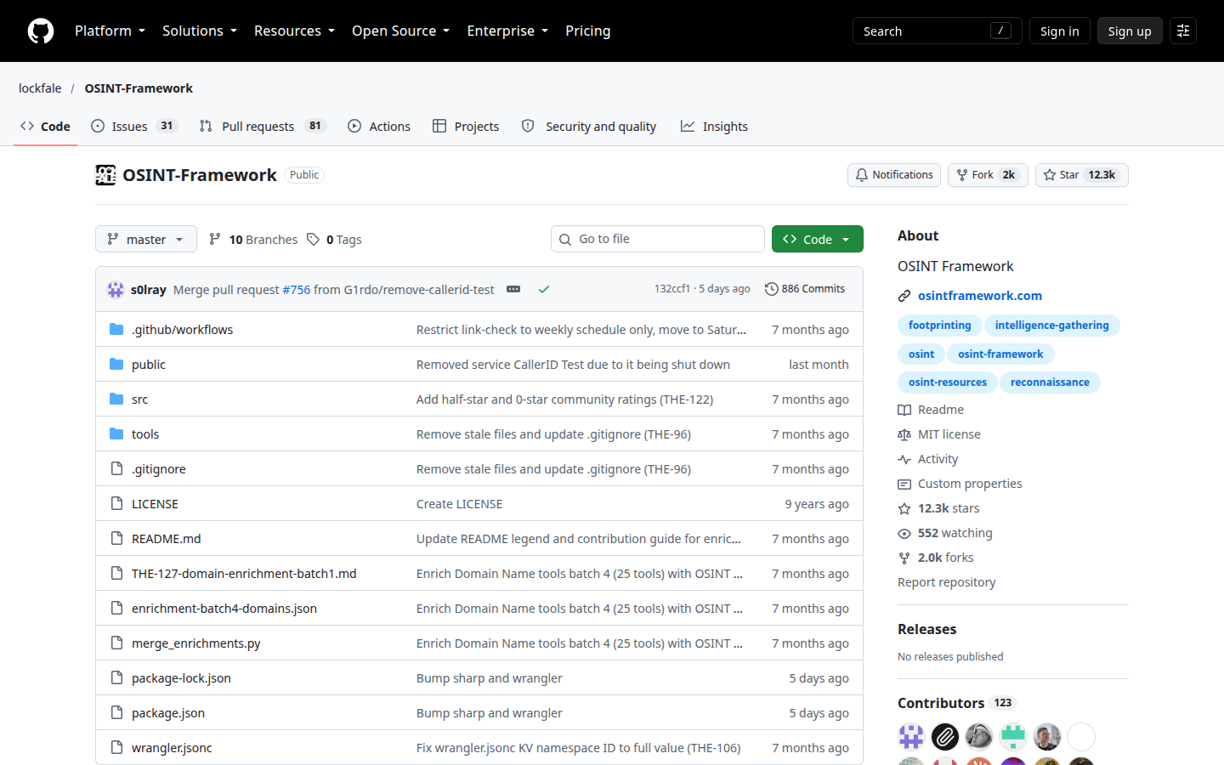This screenshot has height=765, width=1224.
Task: Click the pulse icon next to Activity
Action: [x=904, y=459]
